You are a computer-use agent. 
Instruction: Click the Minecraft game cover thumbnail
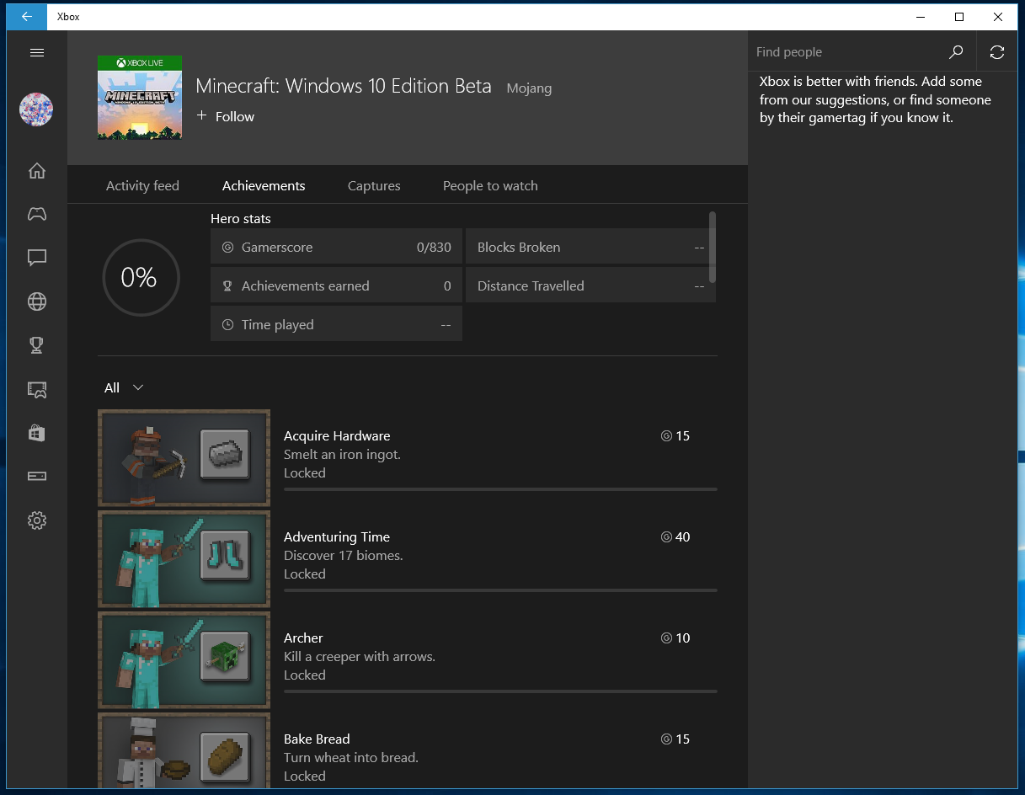point(139,97)
